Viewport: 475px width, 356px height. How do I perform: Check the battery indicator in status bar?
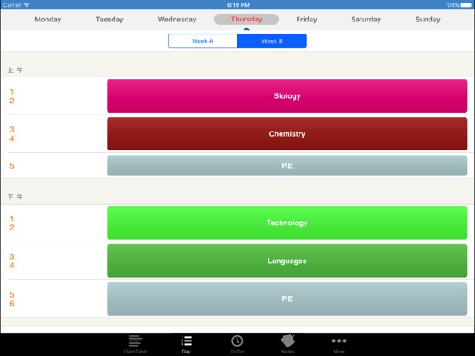pos(466,5)
